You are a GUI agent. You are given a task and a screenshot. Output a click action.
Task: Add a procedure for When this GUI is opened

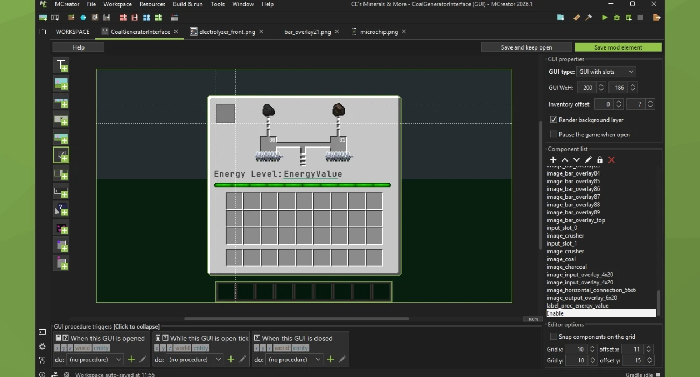pyautogui.click(x=131, y=359)
